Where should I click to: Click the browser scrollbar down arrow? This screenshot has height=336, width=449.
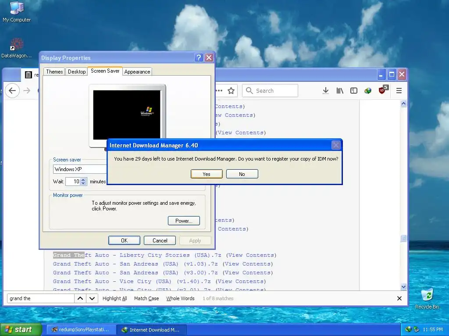click(403, 287)
